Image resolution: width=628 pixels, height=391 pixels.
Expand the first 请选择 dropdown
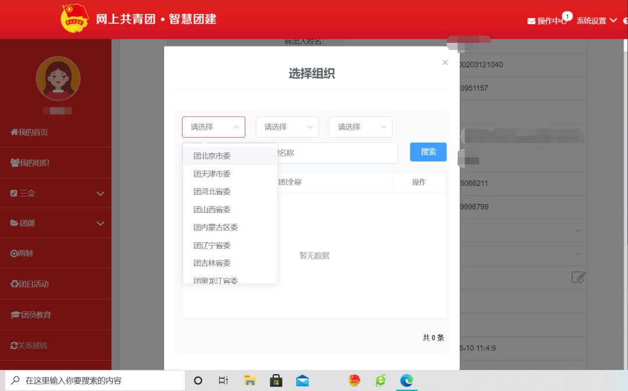[x=213, y=127]
